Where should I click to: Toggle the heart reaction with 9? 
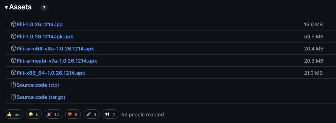click(73, 114)
